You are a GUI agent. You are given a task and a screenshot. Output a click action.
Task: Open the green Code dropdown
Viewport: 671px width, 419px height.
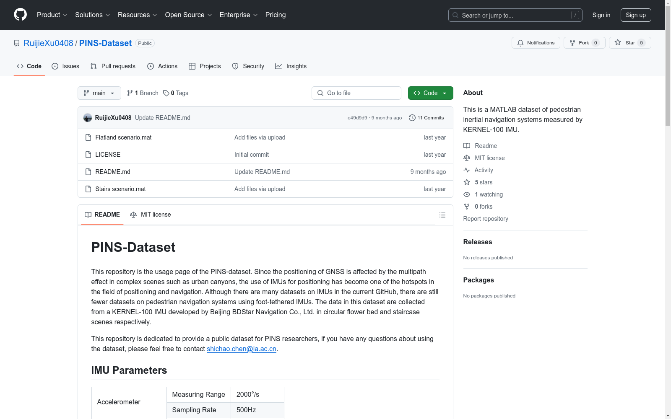[430, 93]
